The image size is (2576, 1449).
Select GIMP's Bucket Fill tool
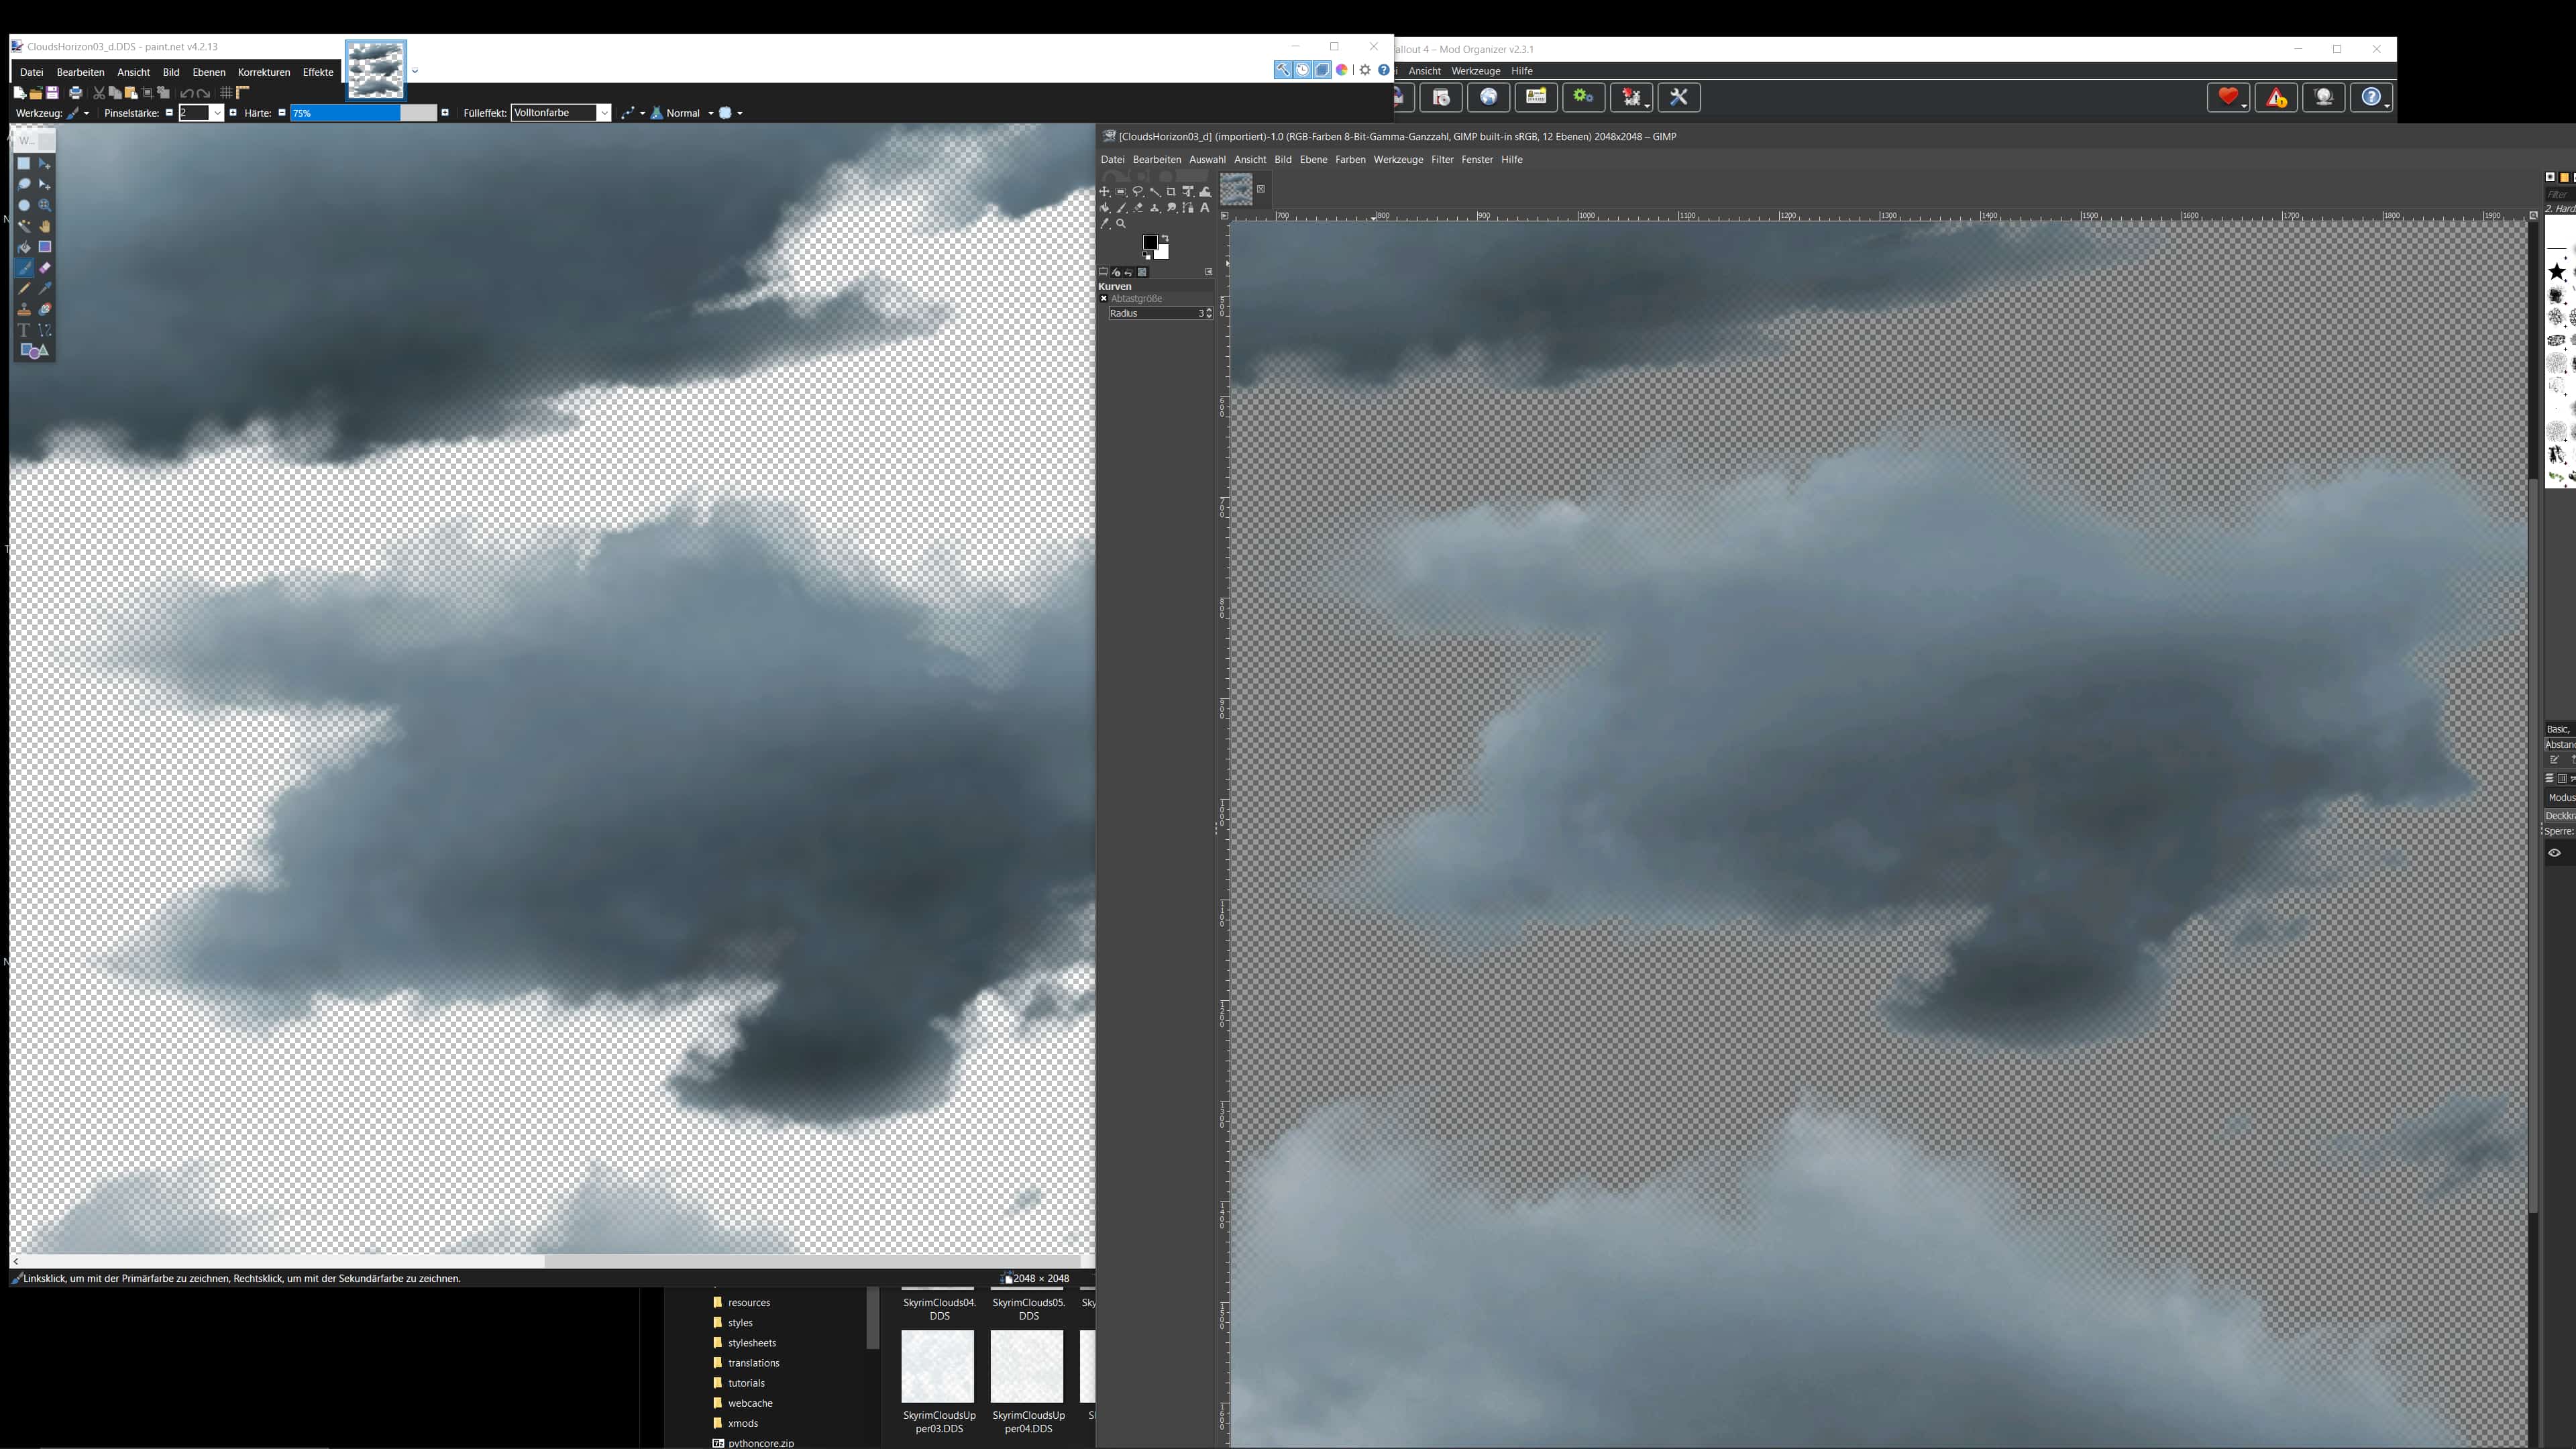1104,208
